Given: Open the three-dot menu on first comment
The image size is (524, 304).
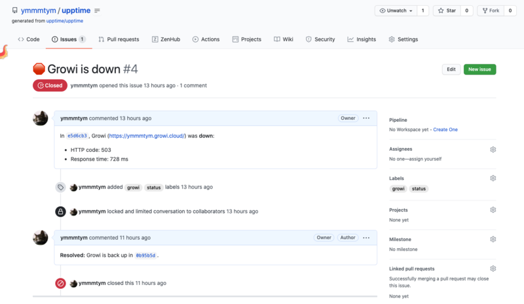Looking at the screenshot, I should tap(366, 118).
